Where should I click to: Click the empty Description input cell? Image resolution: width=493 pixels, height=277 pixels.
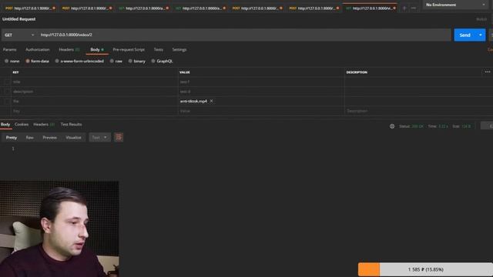point(418,111)
